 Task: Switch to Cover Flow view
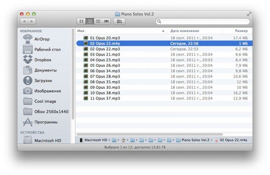[x=106, y=21]
